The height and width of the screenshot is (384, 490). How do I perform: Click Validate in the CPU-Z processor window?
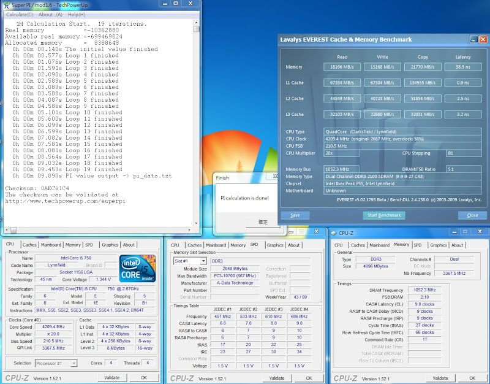pyautogui.click(x=112, y=378)
